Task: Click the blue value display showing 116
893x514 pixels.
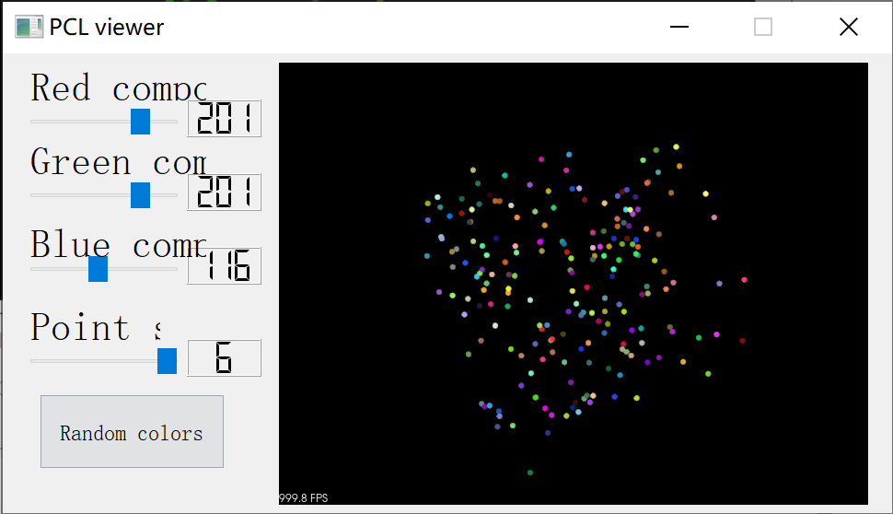Action: 225,266
